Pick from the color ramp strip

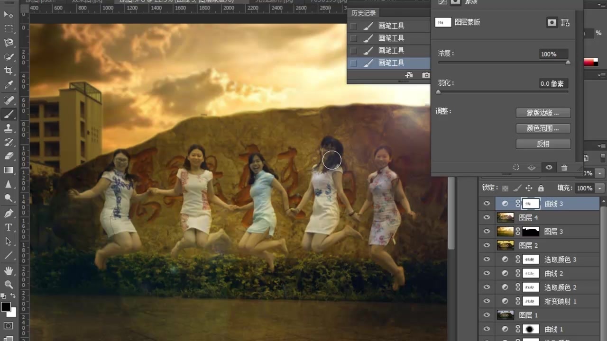(591, 62)
